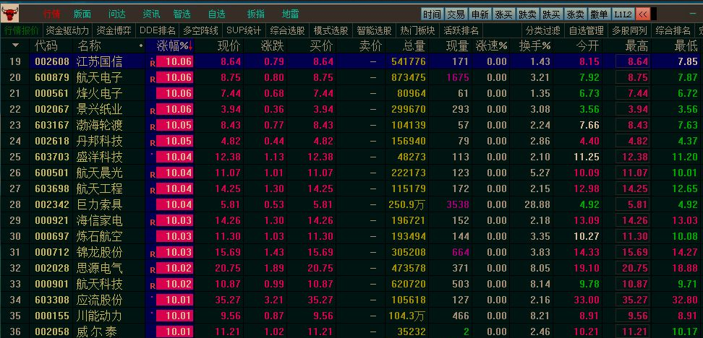Viewport: 703px width, 338px height.
Task: Switch to the 智能选股 tab
Action: point(374,30)
